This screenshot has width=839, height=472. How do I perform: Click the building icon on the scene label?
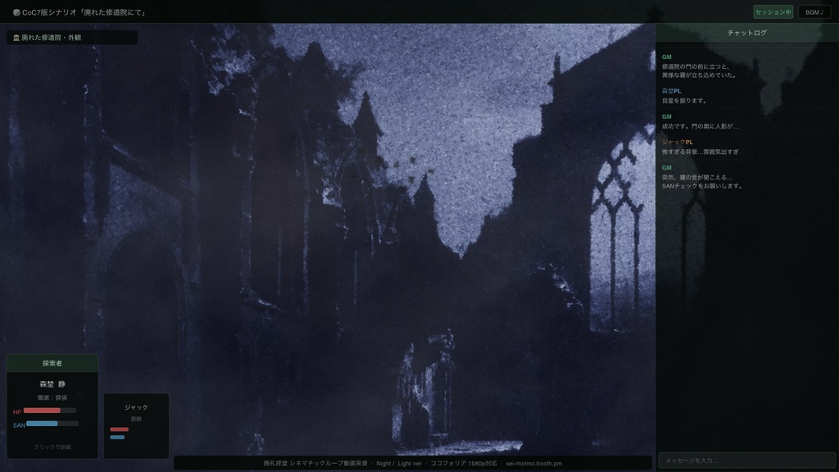[16, 38]
